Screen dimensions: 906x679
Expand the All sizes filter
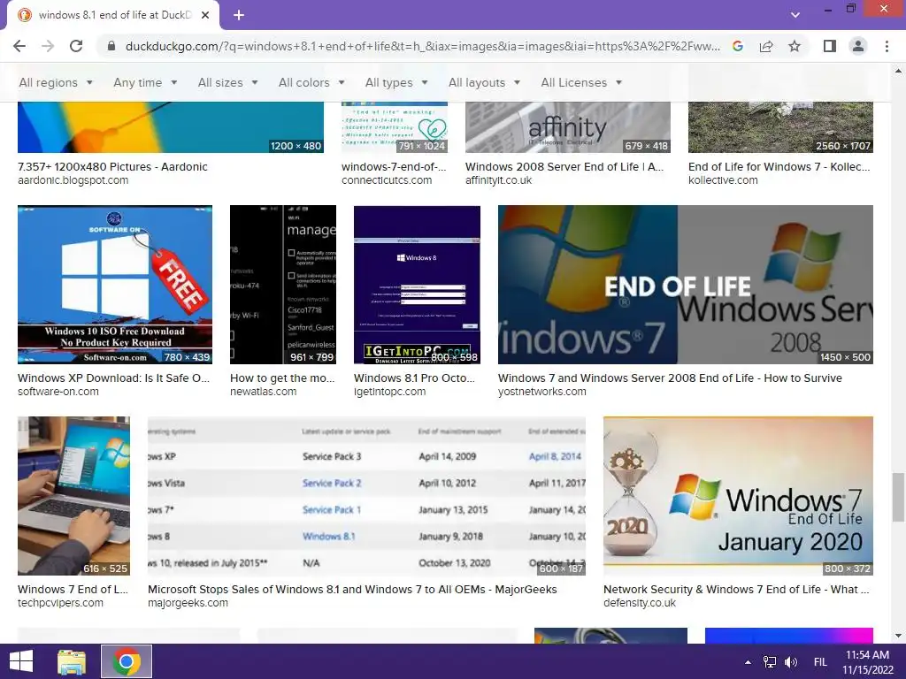tap(227, 82)
